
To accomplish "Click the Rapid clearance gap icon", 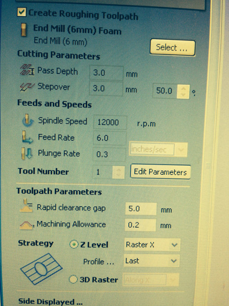I will [27, 206].
